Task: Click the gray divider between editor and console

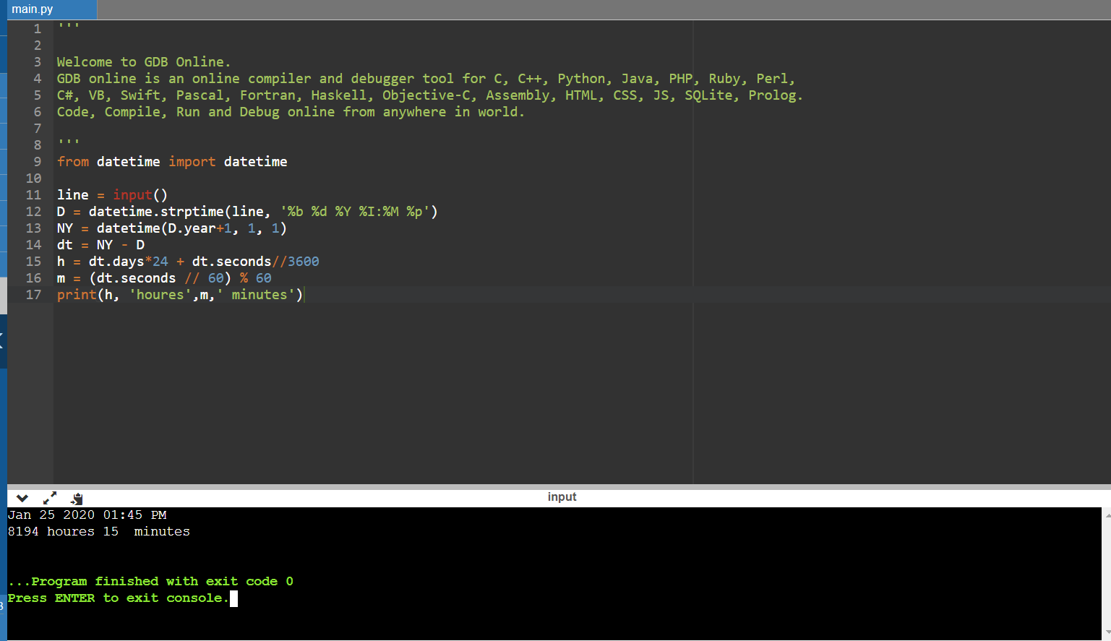Action: pyautogui.click(x=557, y=487)
